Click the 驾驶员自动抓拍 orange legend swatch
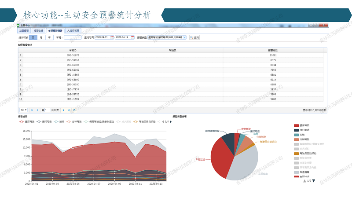Screen dimensions: 352x198 coord(297,153)
